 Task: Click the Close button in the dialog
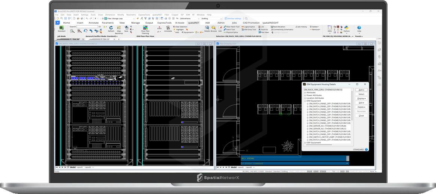pyautogui.click(x=362, y=116)
